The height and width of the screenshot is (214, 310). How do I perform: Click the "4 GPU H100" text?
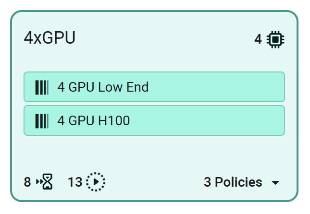coord(93,120)
